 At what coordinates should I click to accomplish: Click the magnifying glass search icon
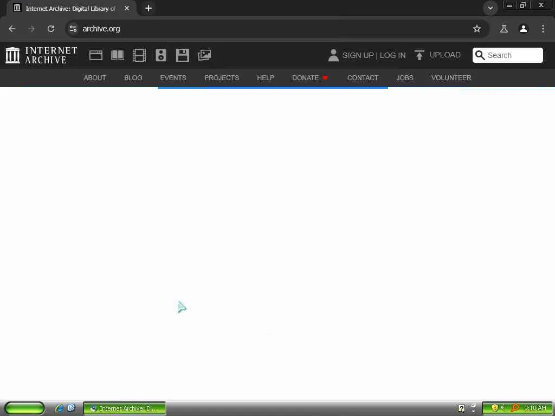(x=480, y=55)
